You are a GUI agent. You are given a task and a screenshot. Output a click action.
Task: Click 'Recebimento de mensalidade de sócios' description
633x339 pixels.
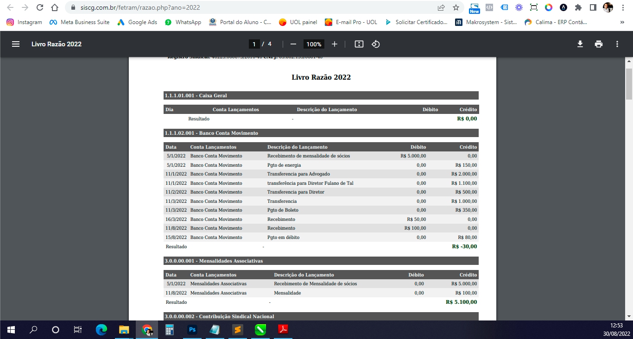309,156
